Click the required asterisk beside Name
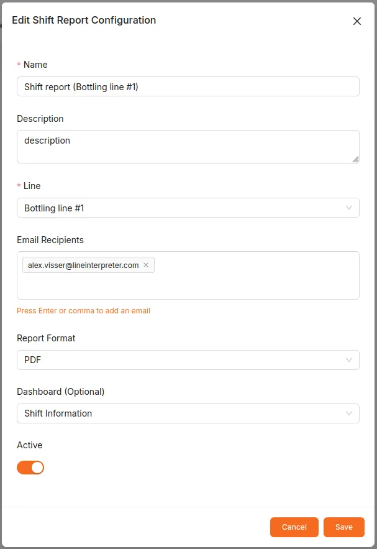 [19, 65]
